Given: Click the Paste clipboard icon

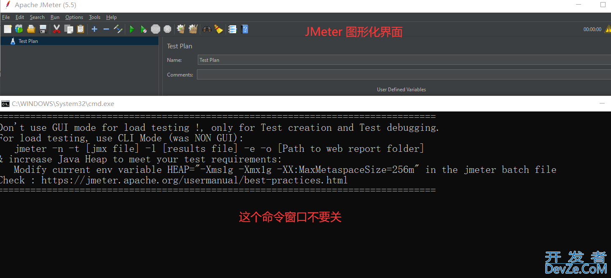Looking at the screenshot, I should (x=81, y=29).
